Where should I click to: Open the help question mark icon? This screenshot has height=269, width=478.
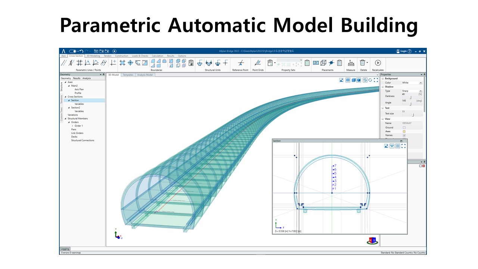pos(410,51)
